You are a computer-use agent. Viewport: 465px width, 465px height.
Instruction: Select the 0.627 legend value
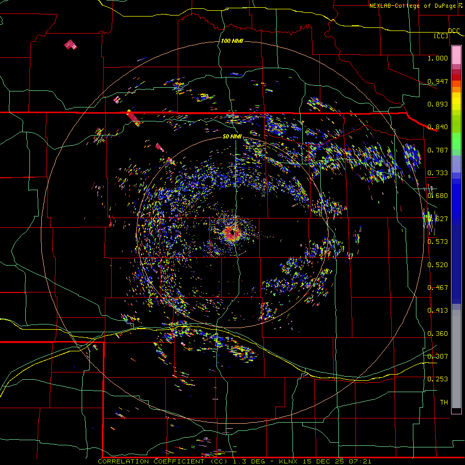tap(438, 219)
